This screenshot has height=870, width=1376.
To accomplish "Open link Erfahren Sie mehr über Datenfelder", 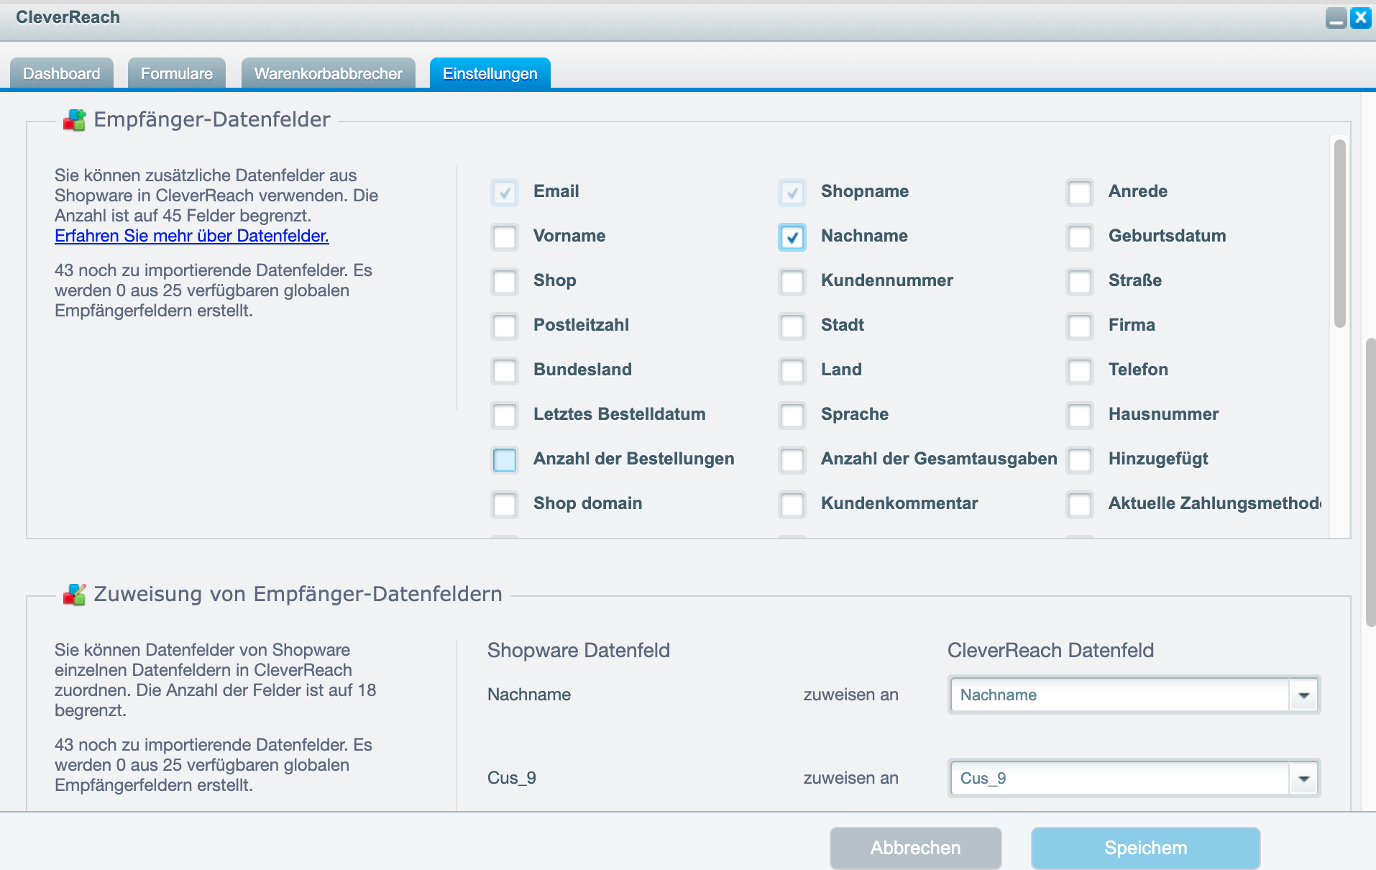I will click(192, 236).
